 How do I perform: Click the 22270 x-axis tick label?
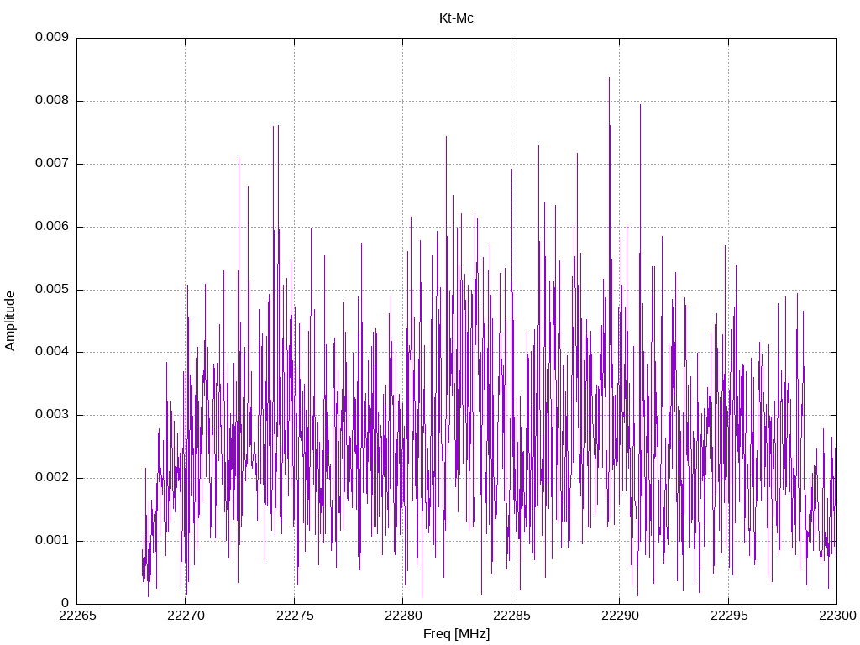point(186,616)
